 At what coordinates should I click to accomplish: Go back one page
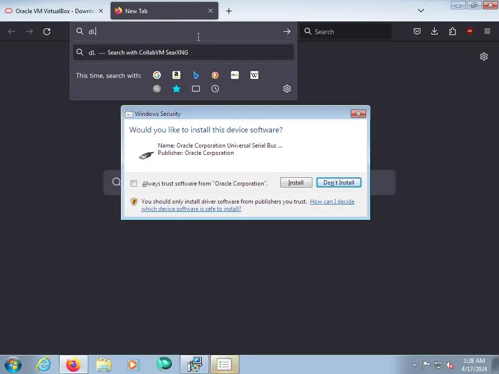coord(12,32)
